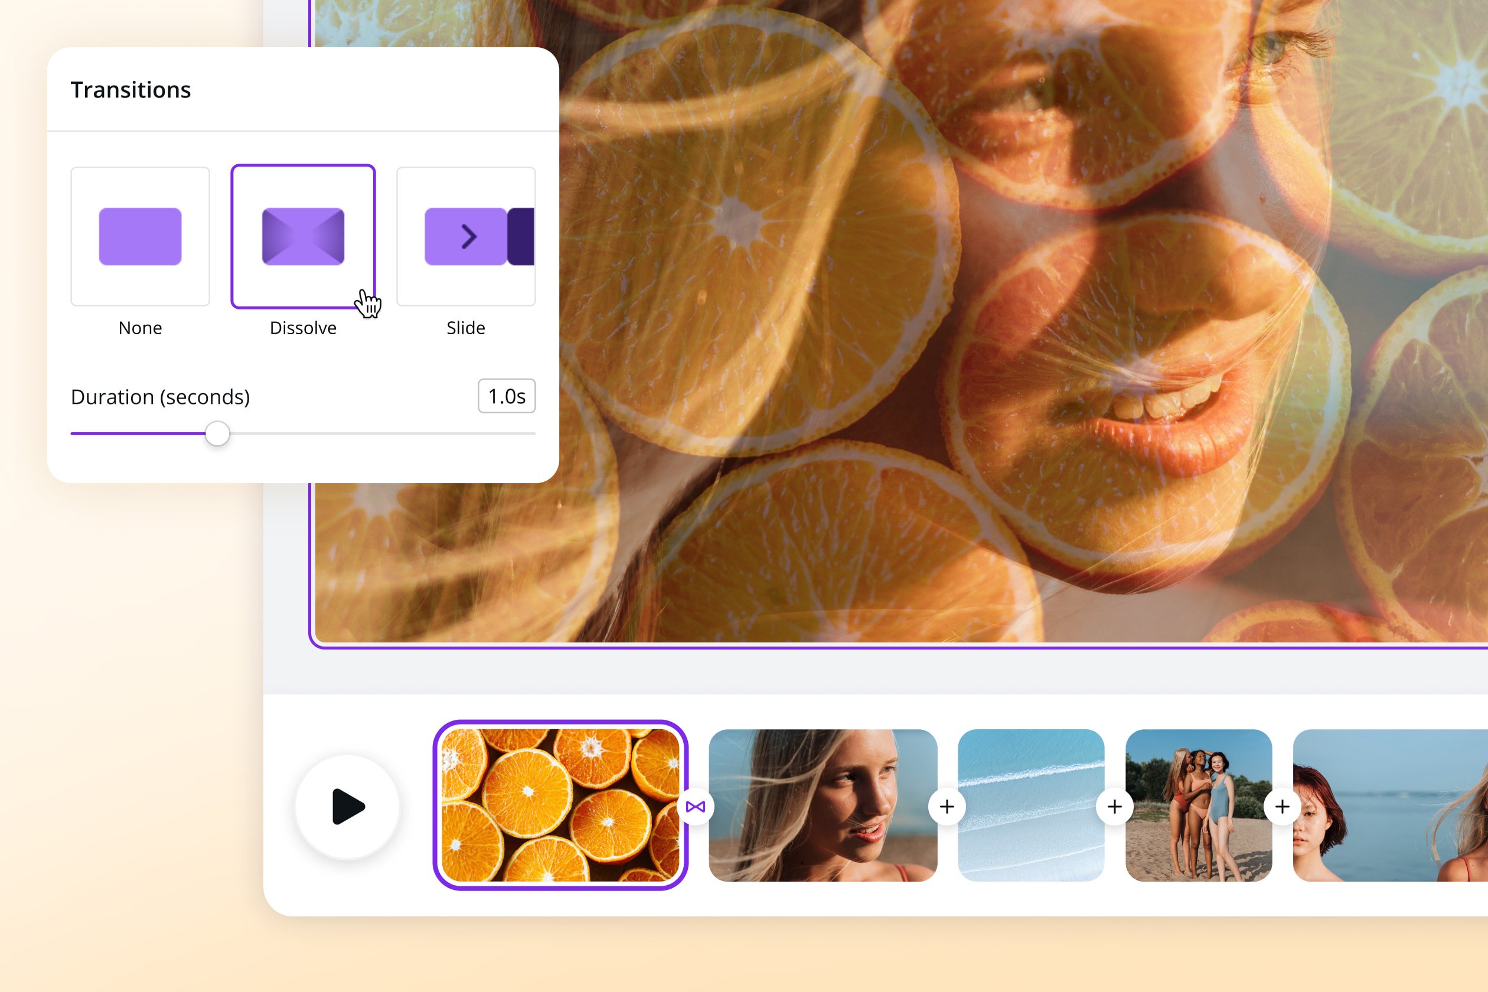Add transition between beach friends and red-haired woman clips

click(x=1283, y=807)
